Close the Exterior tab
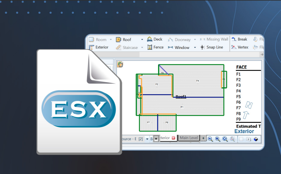Image resolution: width=281 pixels, height=174 pixels. tap(173, 138)
